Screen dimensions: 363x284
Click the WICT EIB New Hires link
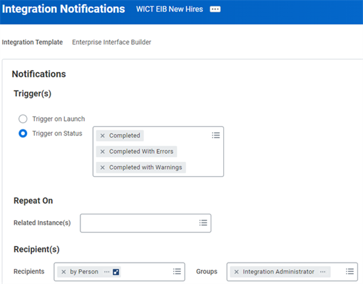point(169,9)
